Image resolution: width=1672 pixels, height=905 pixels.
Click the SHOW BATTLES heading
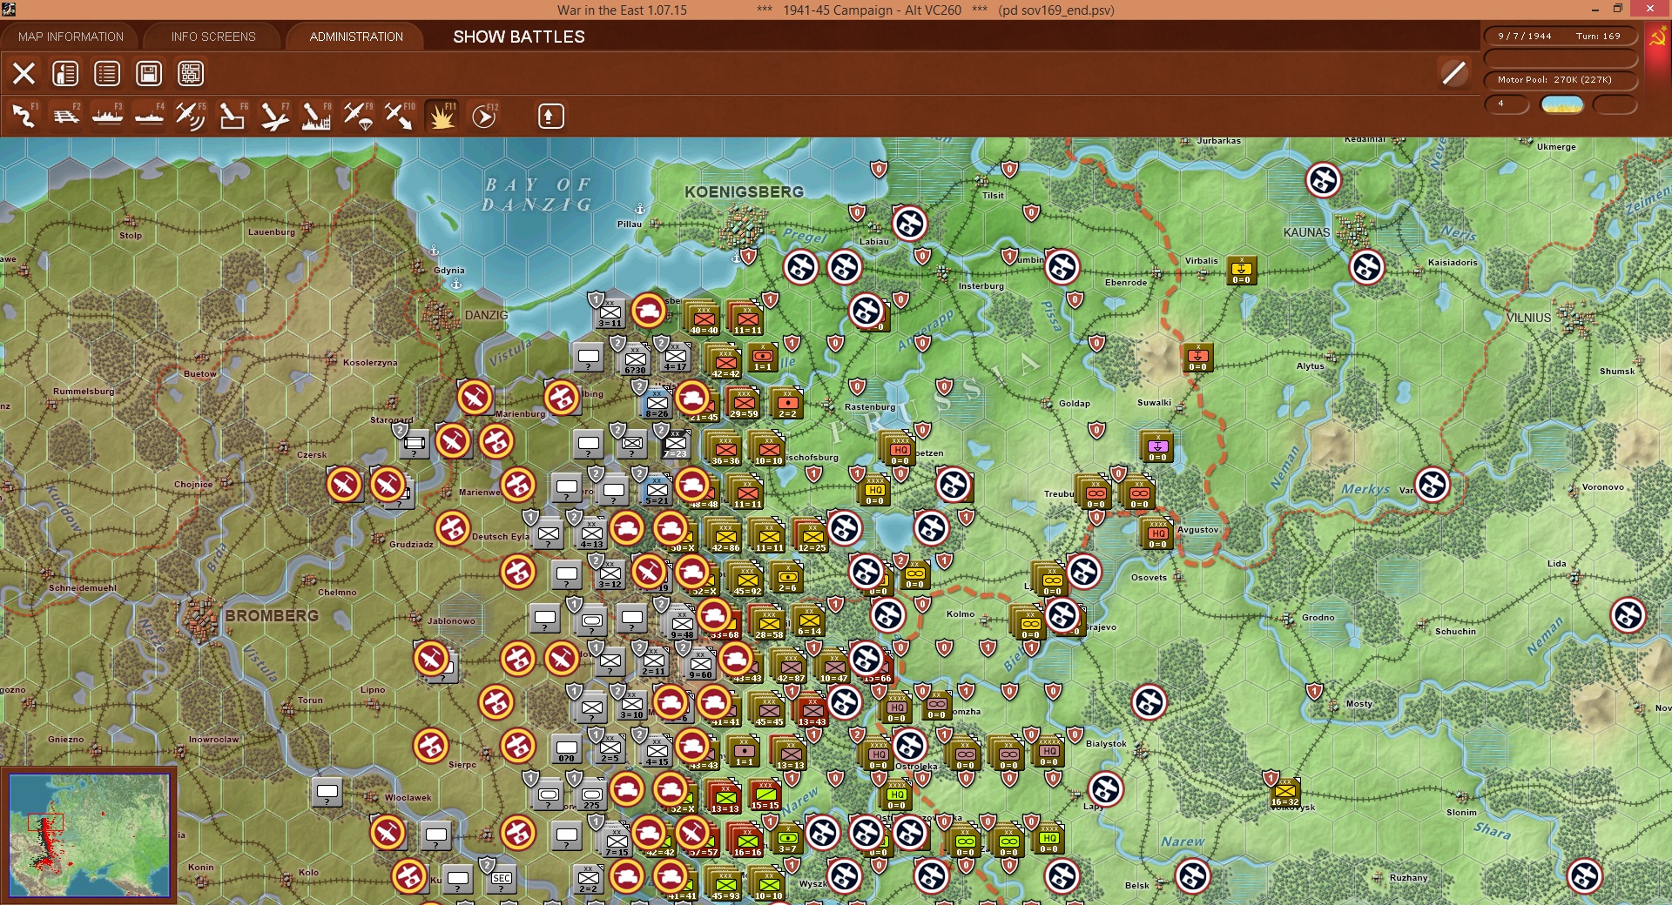(x=519, y=37)
